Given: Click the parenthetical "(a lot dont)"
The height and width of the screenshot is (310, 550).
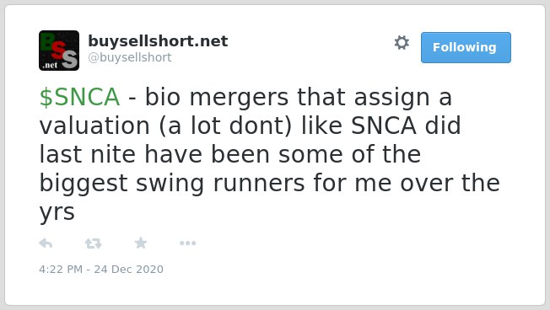Looking at the screenshot, I should tap(225, 126).
